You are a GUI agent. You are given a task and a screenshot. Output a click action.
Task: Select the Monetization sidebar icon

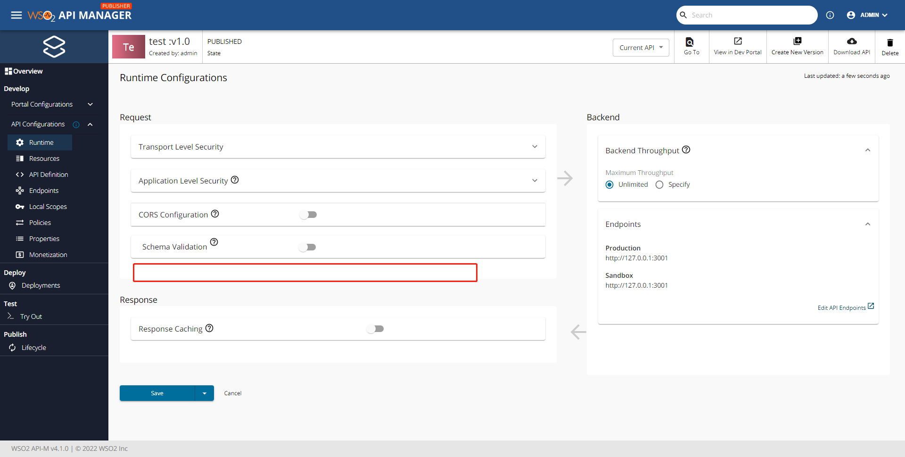[19, 255]
